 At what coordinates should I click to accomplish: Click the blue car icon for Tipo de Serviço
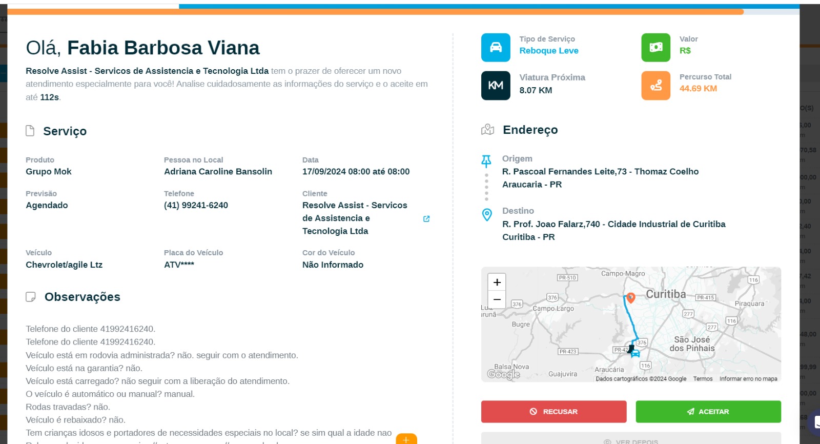[x=496, y=48]
